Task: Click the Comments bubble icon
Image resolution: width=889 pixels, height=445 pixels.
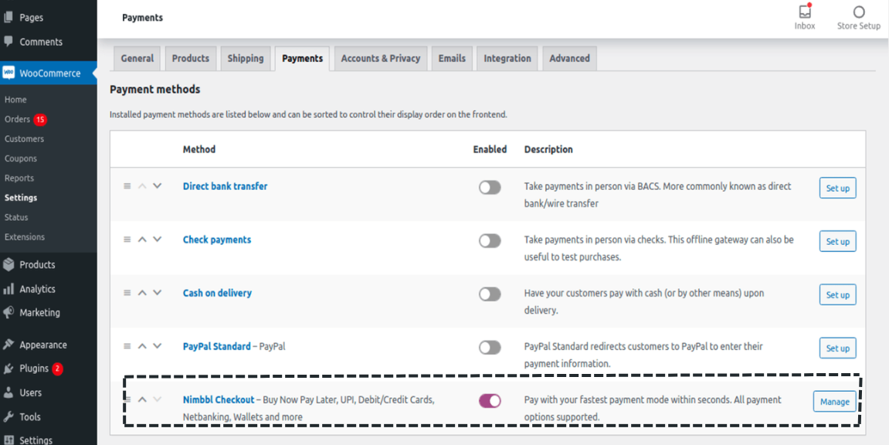Action: 8,42
